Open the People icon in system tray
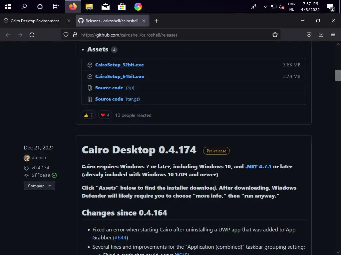This screenshot has height=255, width=341. point(254,7)
